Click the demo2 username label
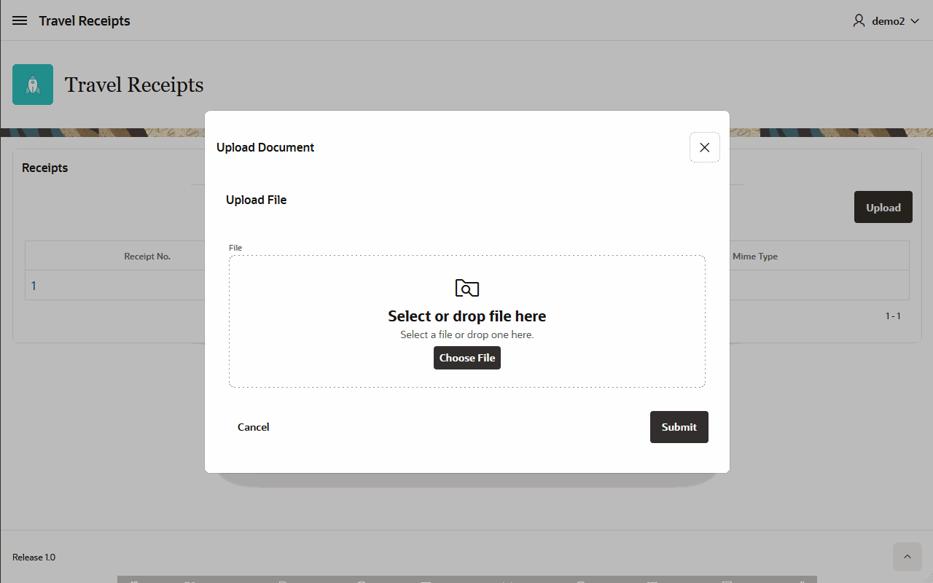 click(x=888, y=21)
